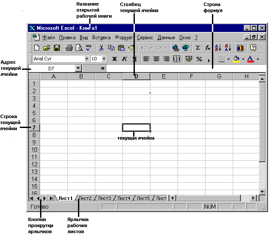Toggle Bold (Ж) formatting

click(115, 59)
